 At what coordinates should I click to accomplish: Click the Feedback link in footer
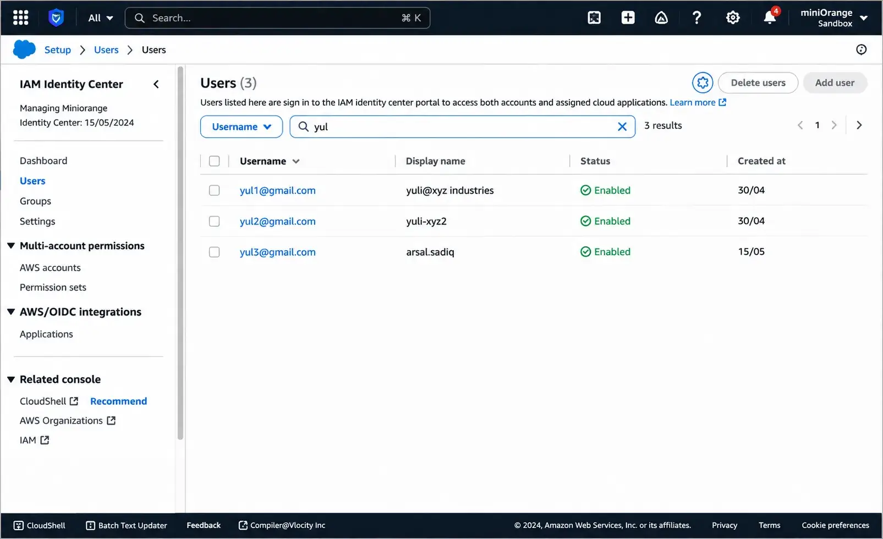204,525
